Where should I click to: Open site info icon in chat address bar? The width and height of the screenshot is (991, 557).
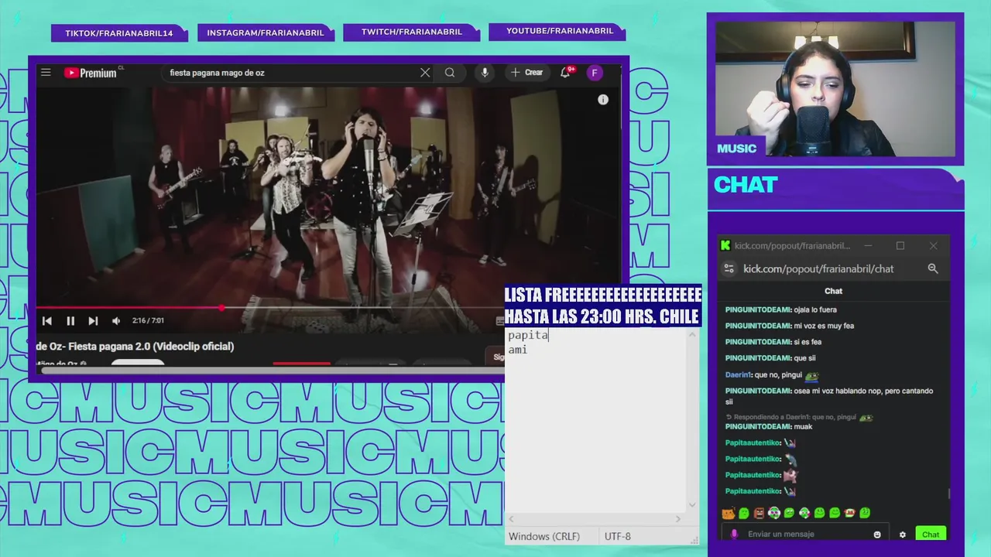tap(729, 268)
